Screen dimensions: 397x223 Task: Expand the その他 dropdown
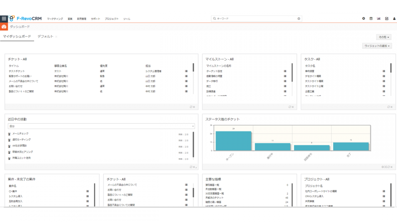pyautogui.click(x=384, y=37)
